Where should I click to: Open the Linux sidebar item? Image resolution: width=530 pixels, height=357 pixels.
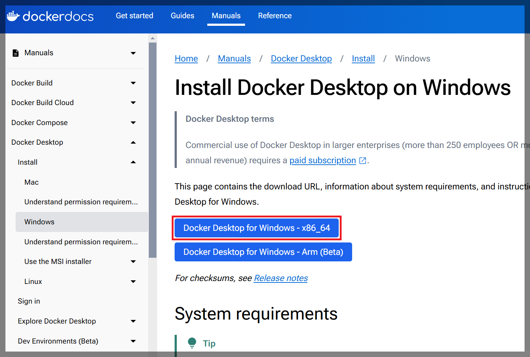(x=33, y=281)
